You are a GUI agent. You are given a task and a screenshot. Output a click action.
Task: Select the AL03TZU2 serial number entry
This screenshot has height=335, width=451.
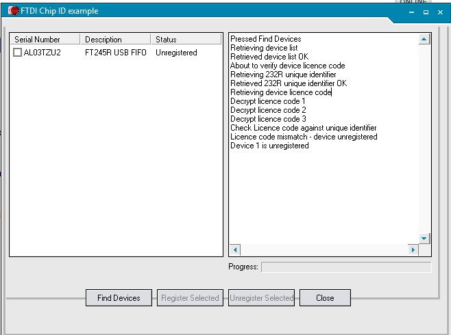click(x=42, y=53)
